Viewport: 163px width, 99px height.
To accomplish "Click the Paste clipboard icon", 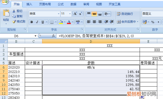I will tap(6, 13).
